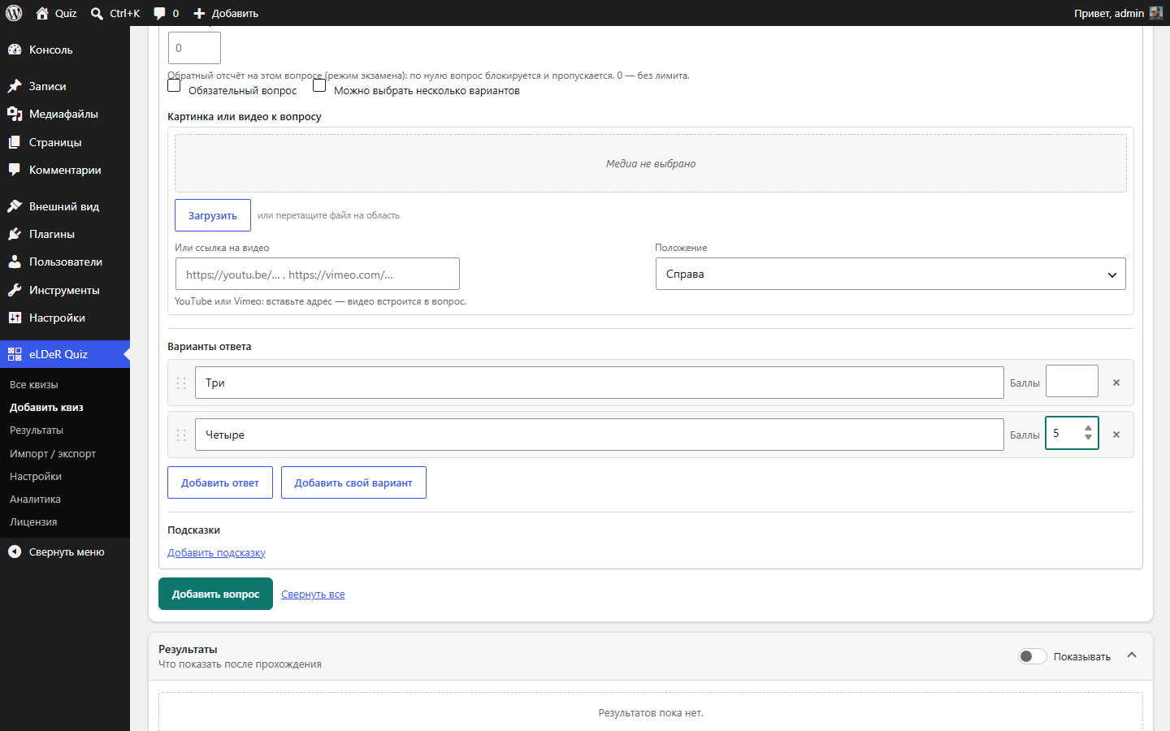Viewport: 1170px width, 731px height.
Task: Select Добавить квиз submenu item
Action: (x=46, y=407)
